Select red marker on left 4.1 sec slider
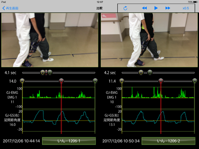The image size is (199, 149). click(x=46, y=73)
